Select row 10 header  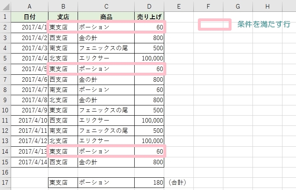(x=5, y=110)
